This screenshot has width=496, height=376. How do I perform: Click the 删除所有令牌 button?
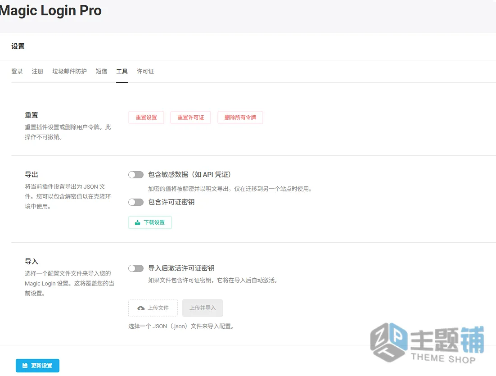pyautogui.click(x=240, y=118)
